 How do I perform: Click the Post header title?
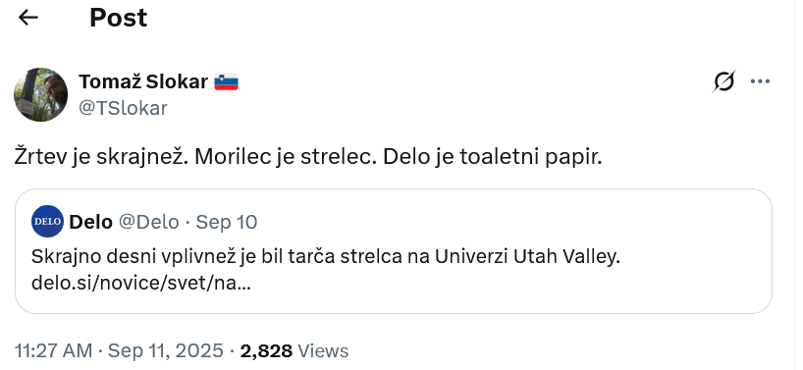[x=119, y=18]
